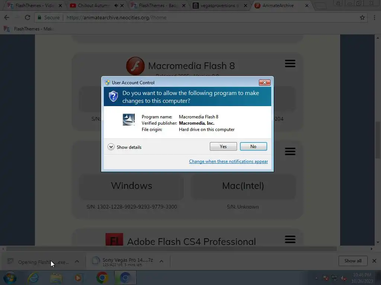Show hidden tray icons arrow
Image resolution: width=381 pixels, height=285 pixels.
point(316,278)
